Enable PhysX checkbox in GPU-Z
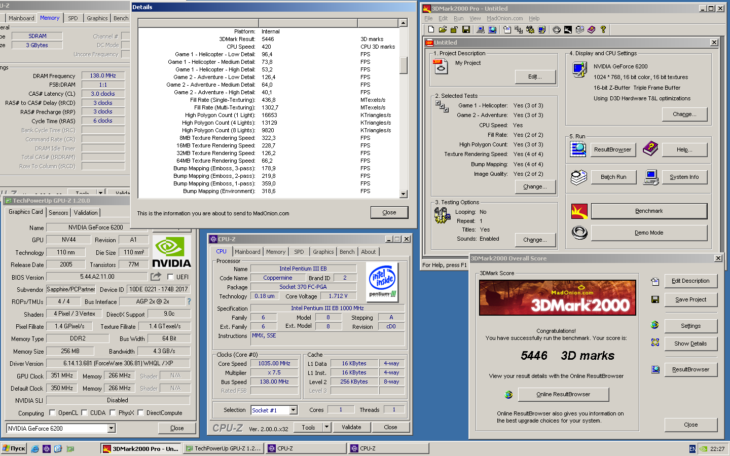 113,412
